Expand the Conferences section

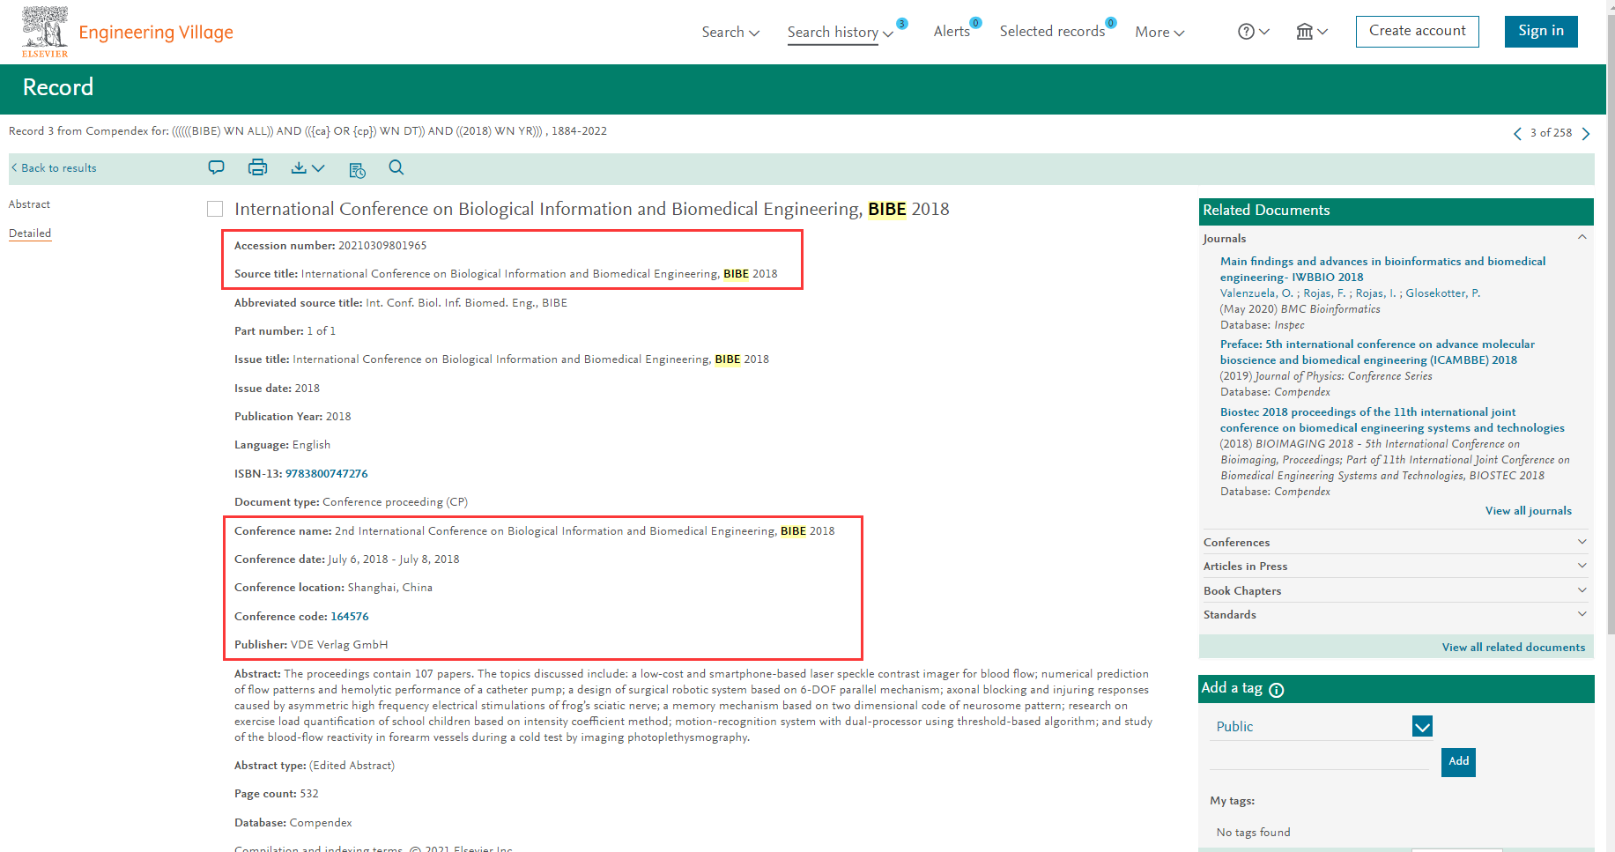tap(1396, 542)
